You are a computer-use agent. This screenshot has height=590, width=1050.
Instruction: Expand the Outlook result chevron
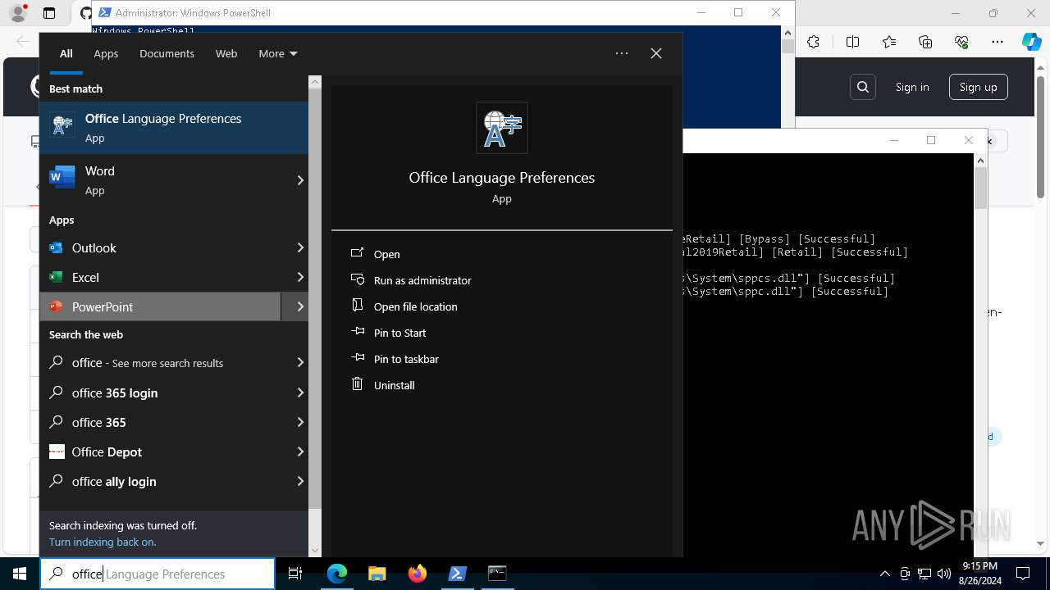pyautogui.click(x=299, y=247)
